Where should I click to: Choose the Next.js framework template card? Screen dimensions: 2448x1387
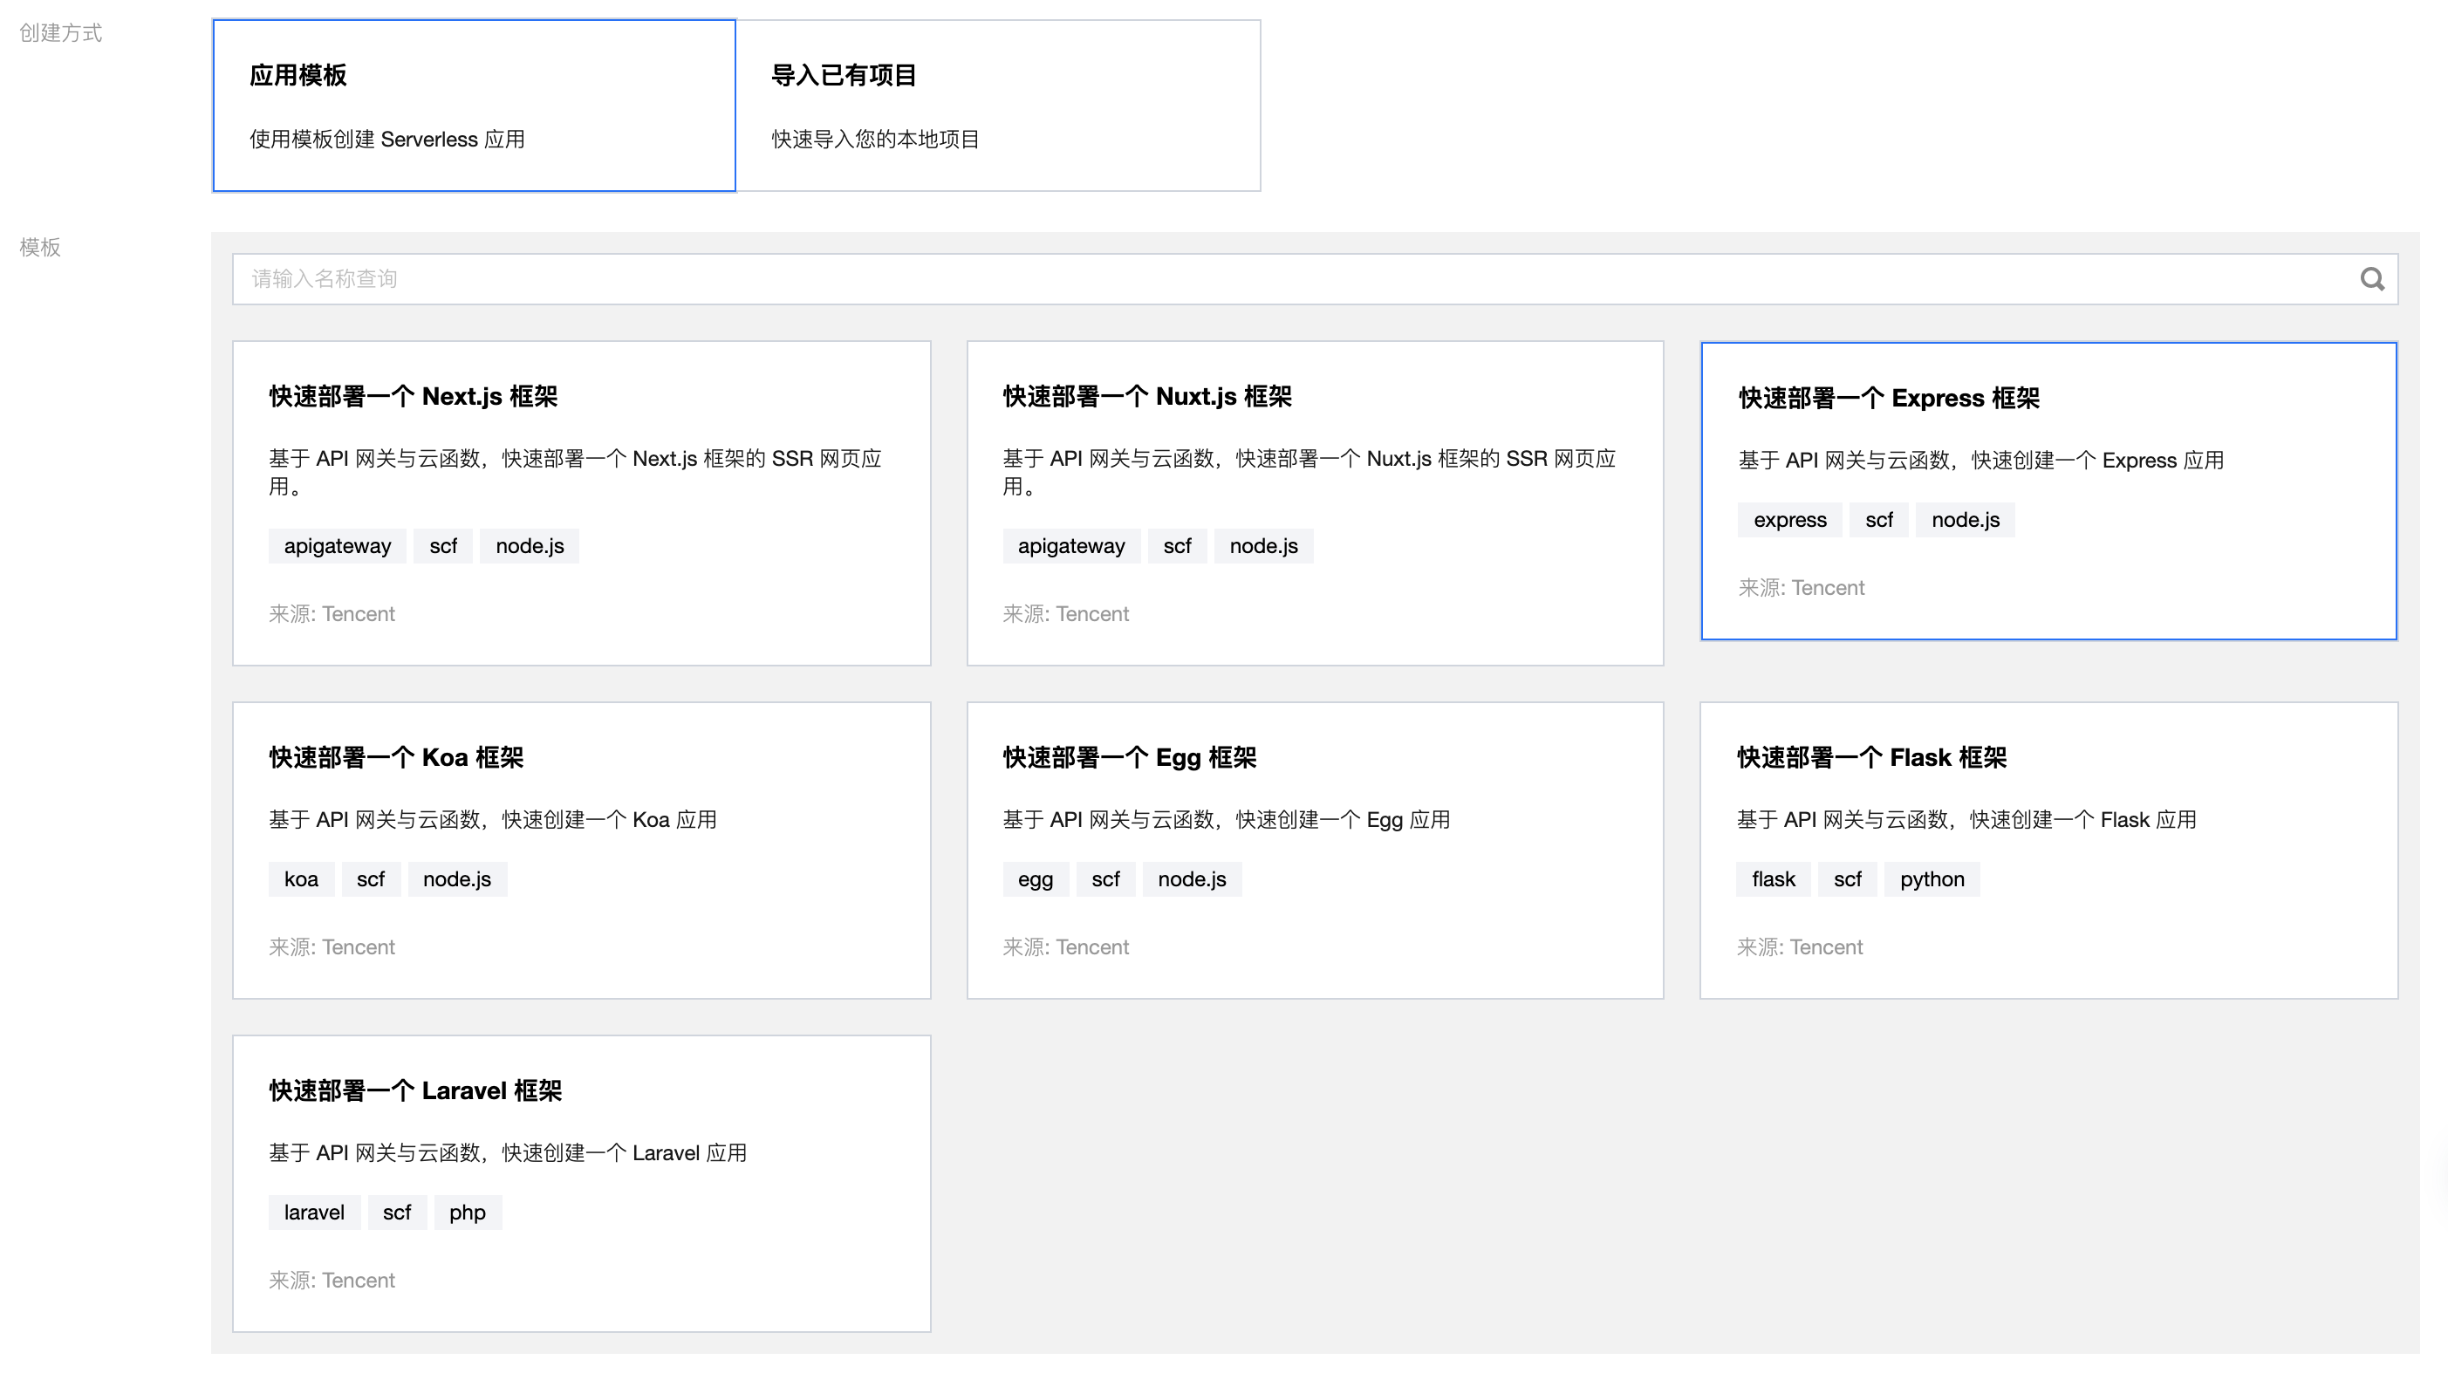pyautogui.click(x=581, y=503)
